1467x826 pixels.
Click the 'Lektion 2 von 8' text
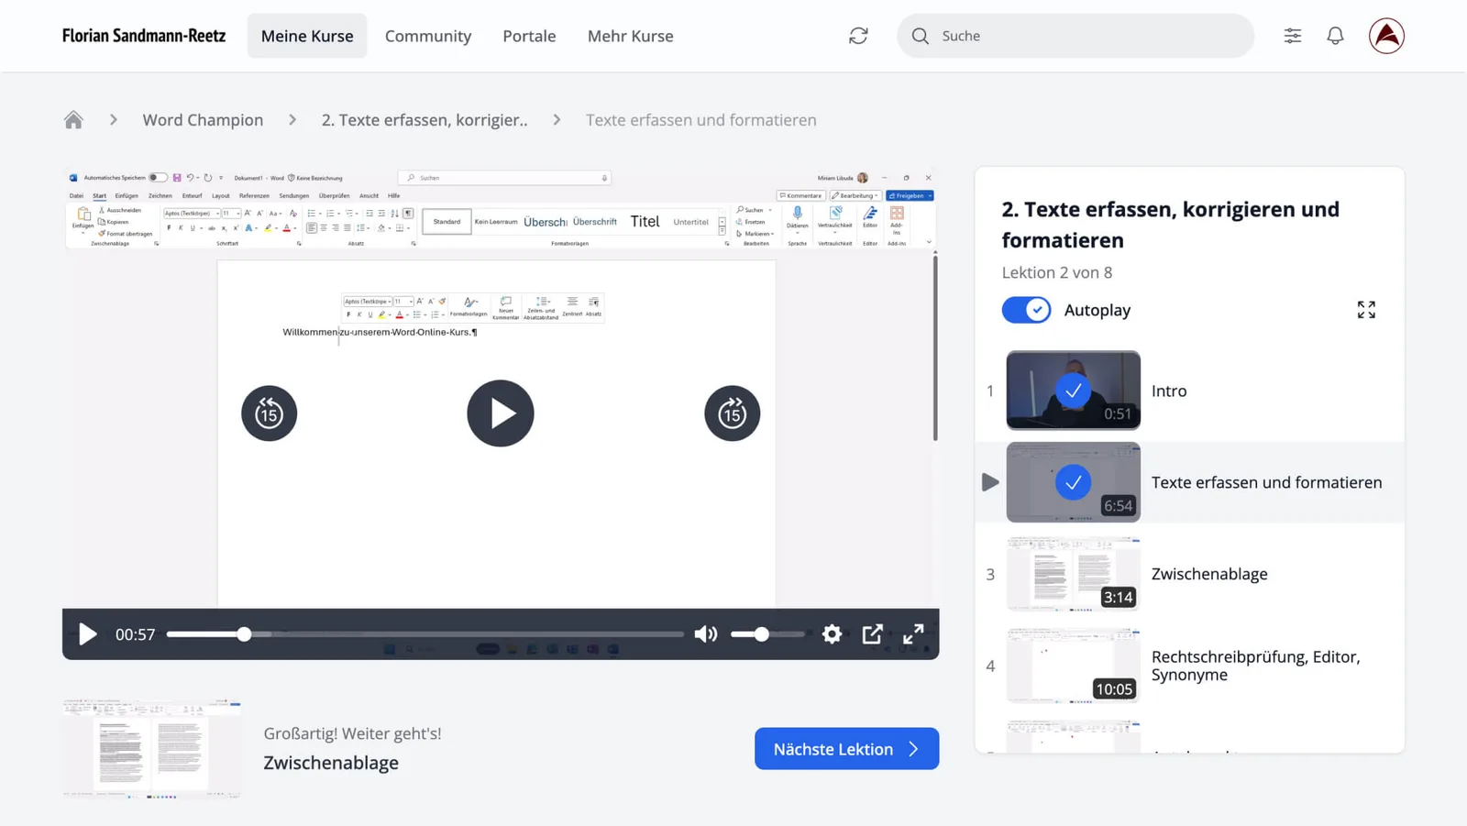[x=1057, y=272]
